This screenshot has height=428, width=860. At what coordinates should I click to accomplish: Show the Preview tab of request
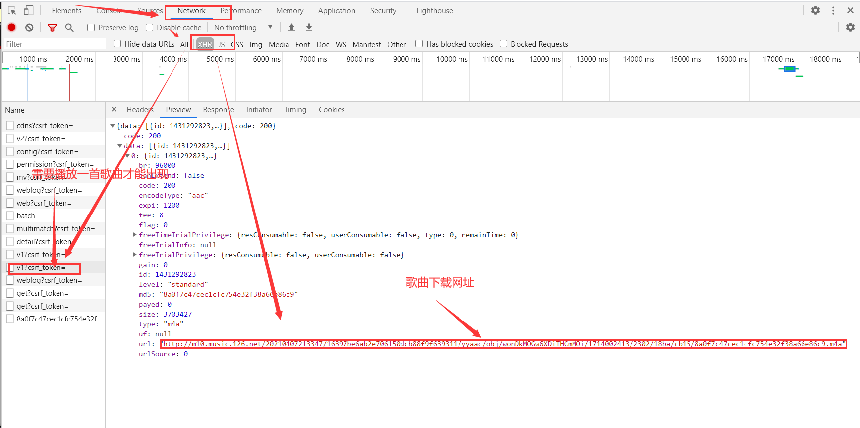click(x=178, y=110)
